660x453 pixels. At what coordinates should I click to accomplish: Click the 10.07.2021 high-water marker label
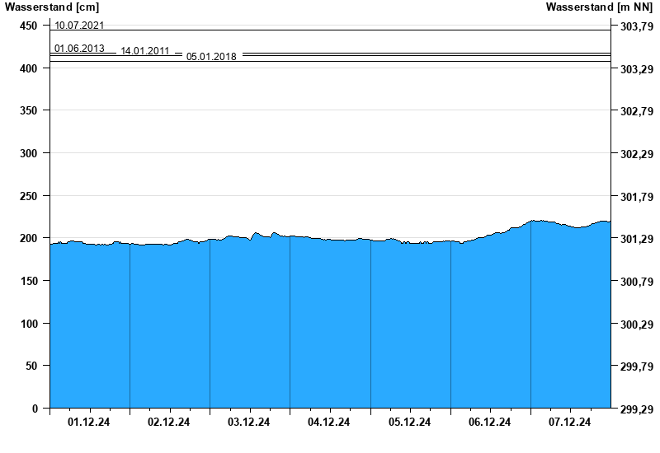[x=79, y=26]
